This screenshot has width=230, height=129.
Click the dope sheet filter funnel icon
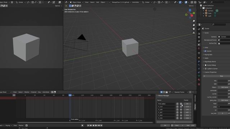point(170,92)
